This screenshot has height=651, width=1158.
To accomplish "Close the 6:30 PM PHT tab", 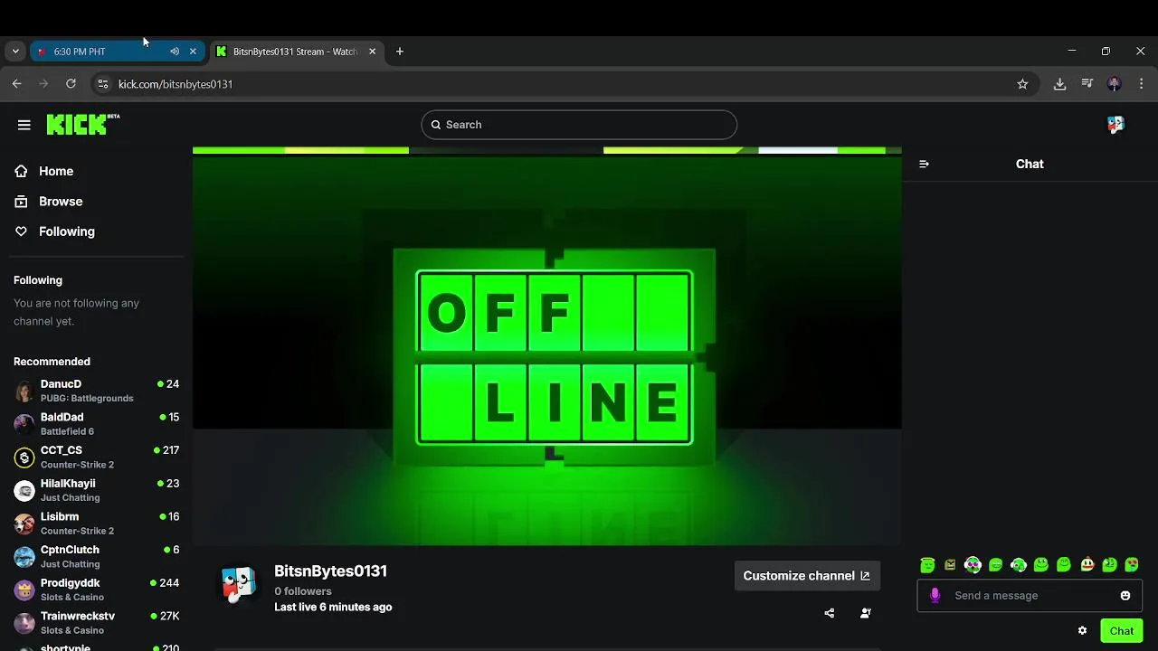I will pos(193,52).
